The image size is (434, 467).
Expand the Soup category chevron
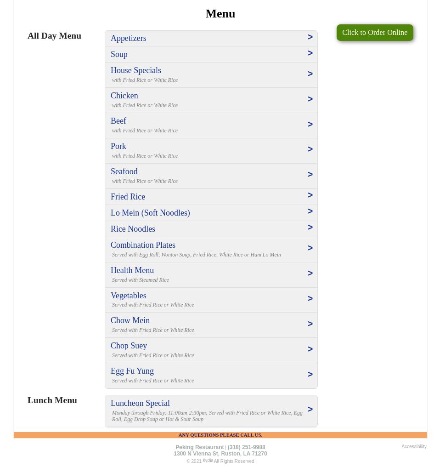click(x=310, y=53)
